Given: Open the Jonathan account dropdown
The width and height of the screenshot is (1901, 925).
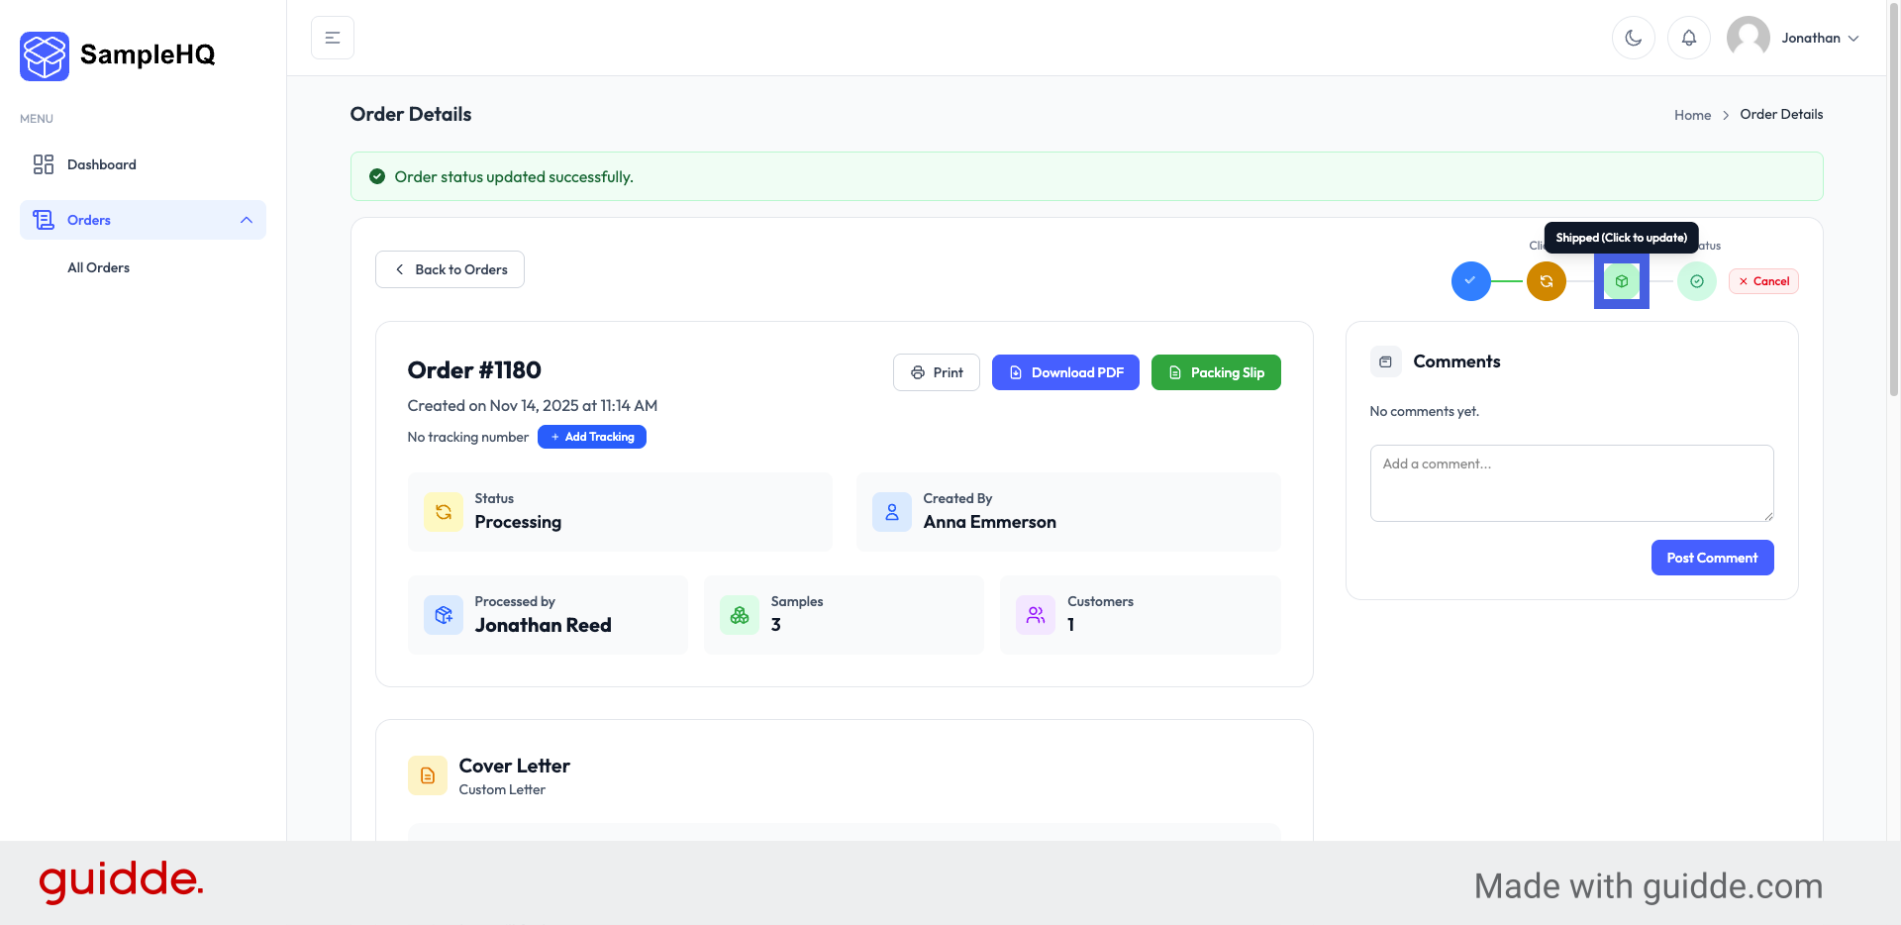Looking at the screenshot, I should 1820,38.
